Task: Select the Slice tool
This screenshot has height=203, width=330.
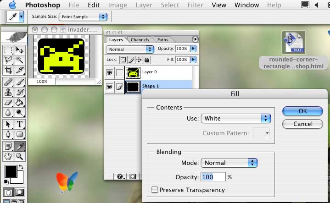Action: coord(20,70)
